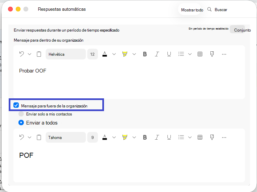Screen dimensions: 257x192
Task: Toggle underline in the Helvética toolbar
Action: coord(169,54)
